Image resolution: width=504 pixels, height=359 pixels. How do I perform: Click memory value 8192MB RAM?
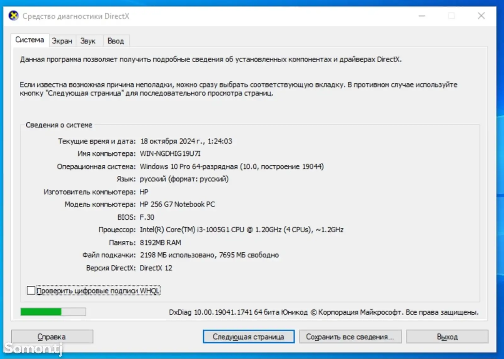pyautogui.click(x=161, y=243)
